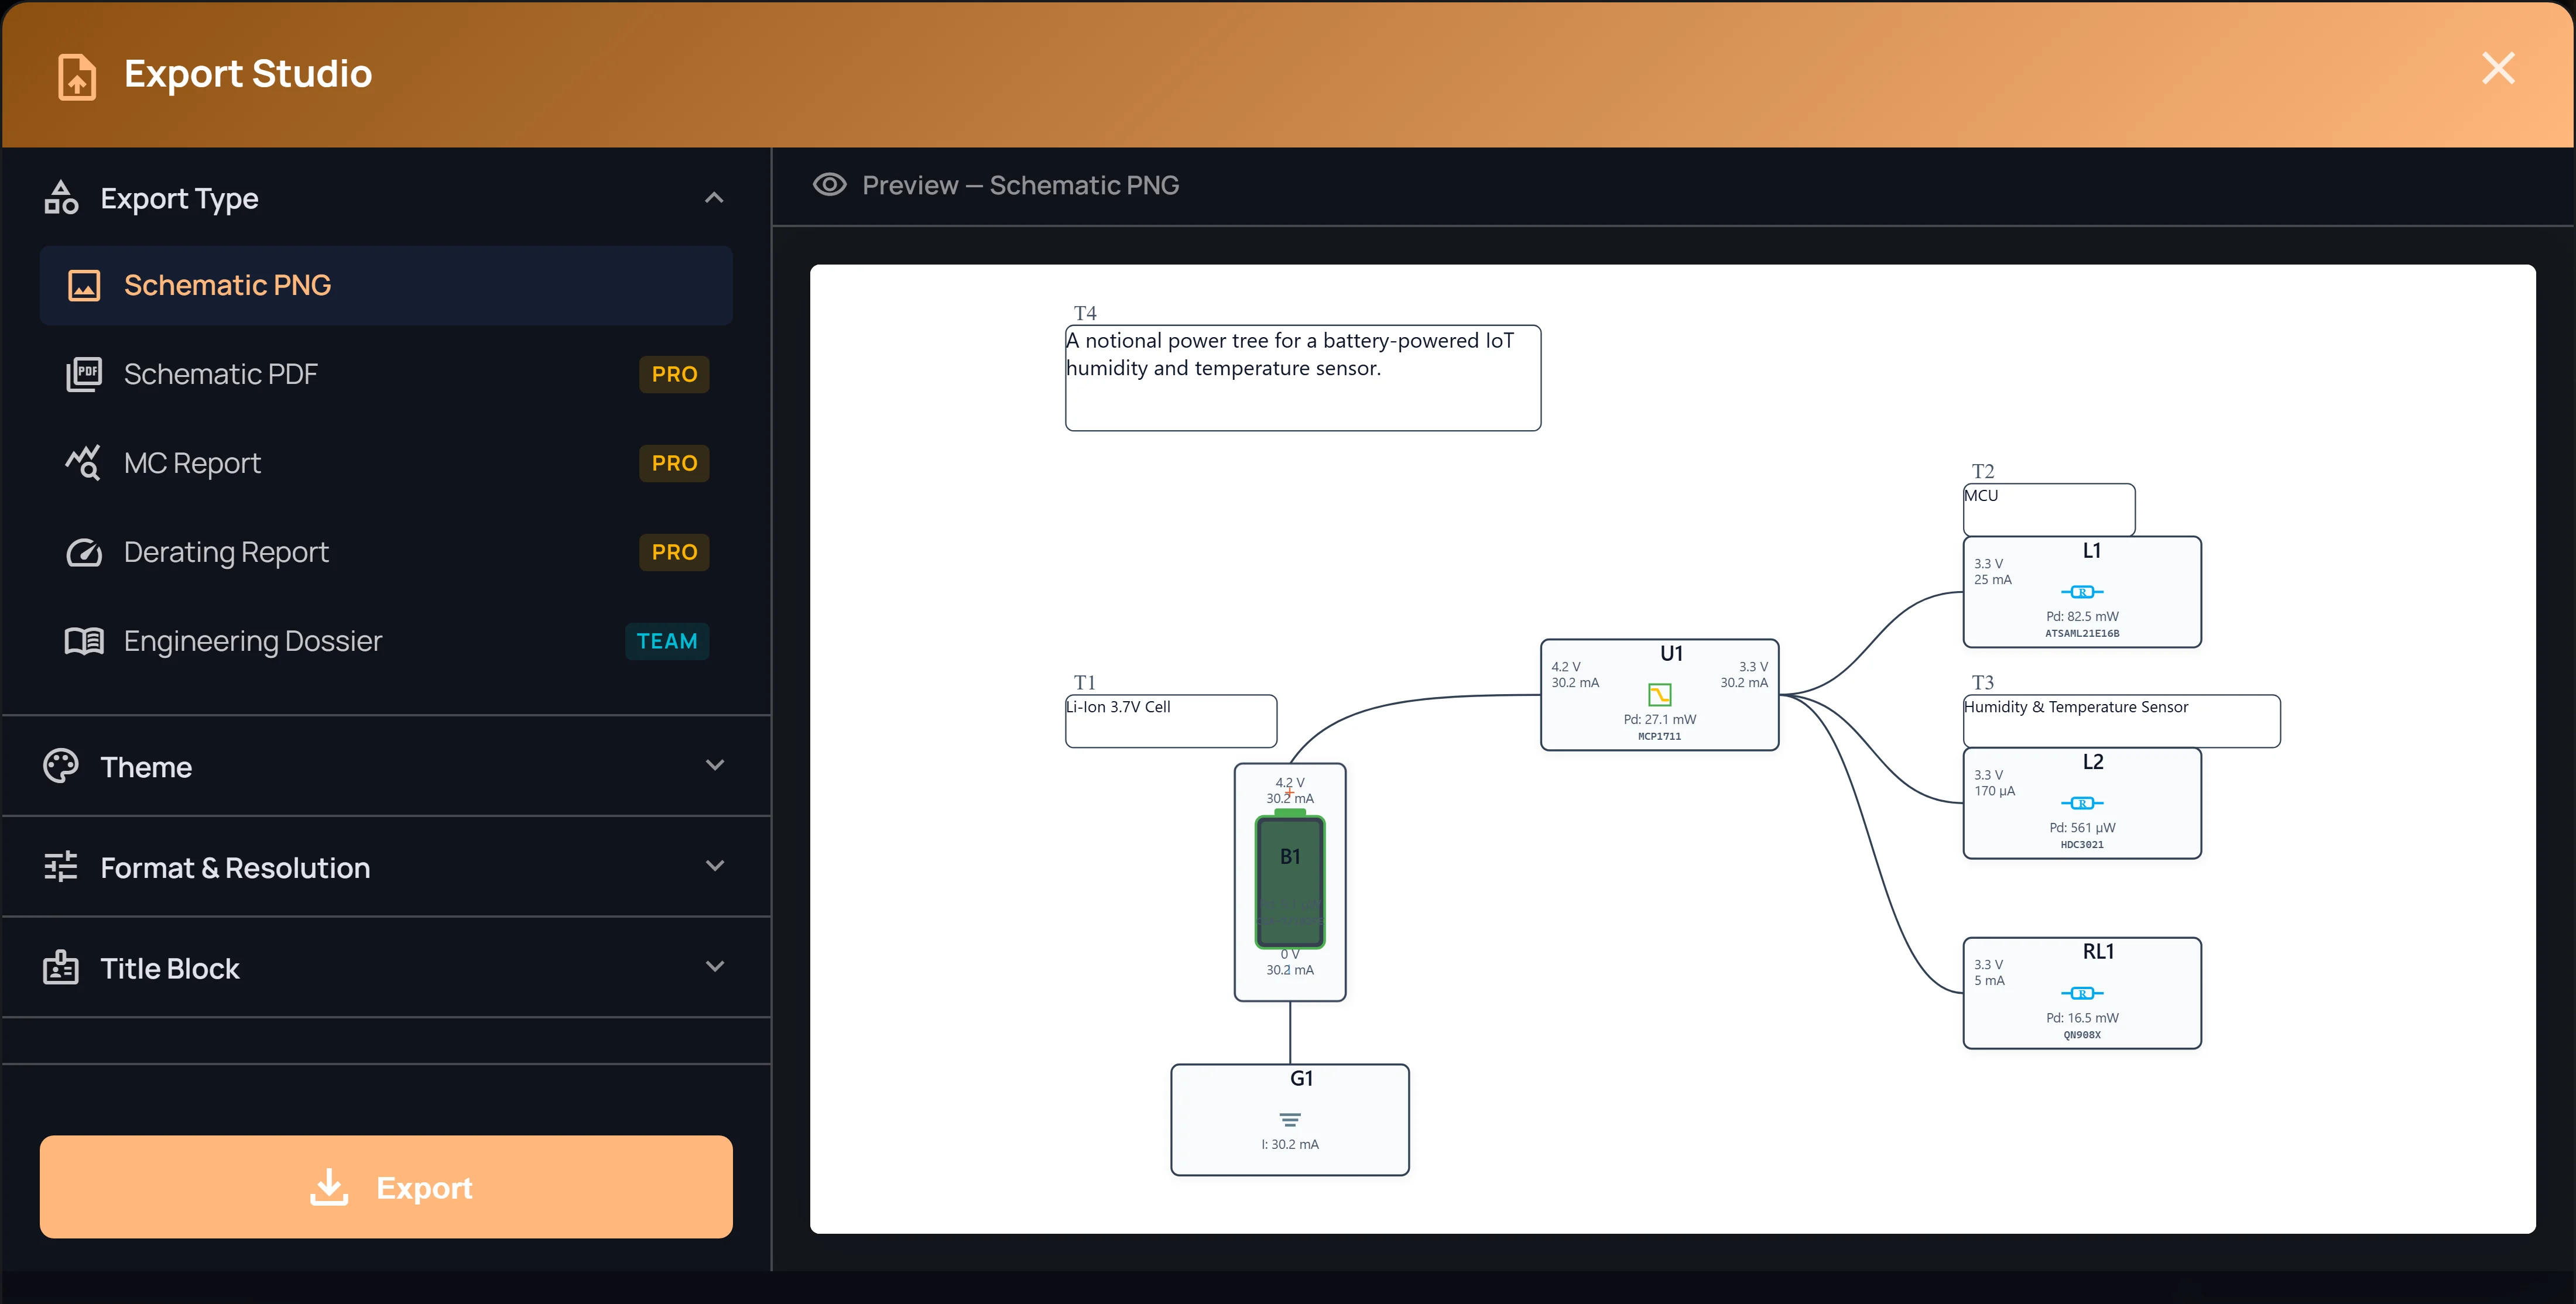Viewport: 2576px width, 1304px height.
Task: Click the Pd: 561 µW value
Action: 2082,828
